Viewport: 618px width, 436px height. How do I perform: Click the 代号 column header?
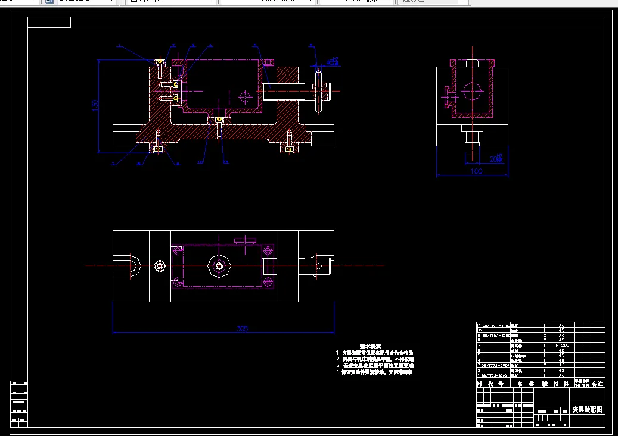click(x=496, y=384)
